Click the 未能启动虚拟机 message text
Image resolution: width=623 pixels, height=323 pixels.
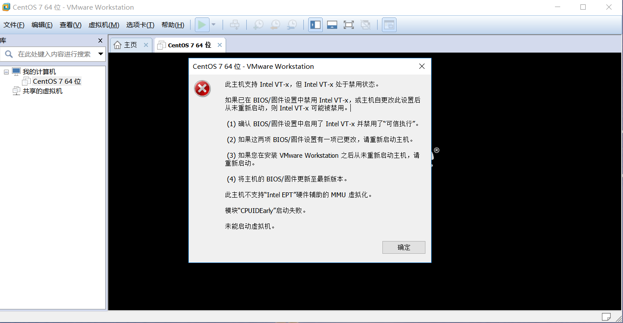point(250,227)
